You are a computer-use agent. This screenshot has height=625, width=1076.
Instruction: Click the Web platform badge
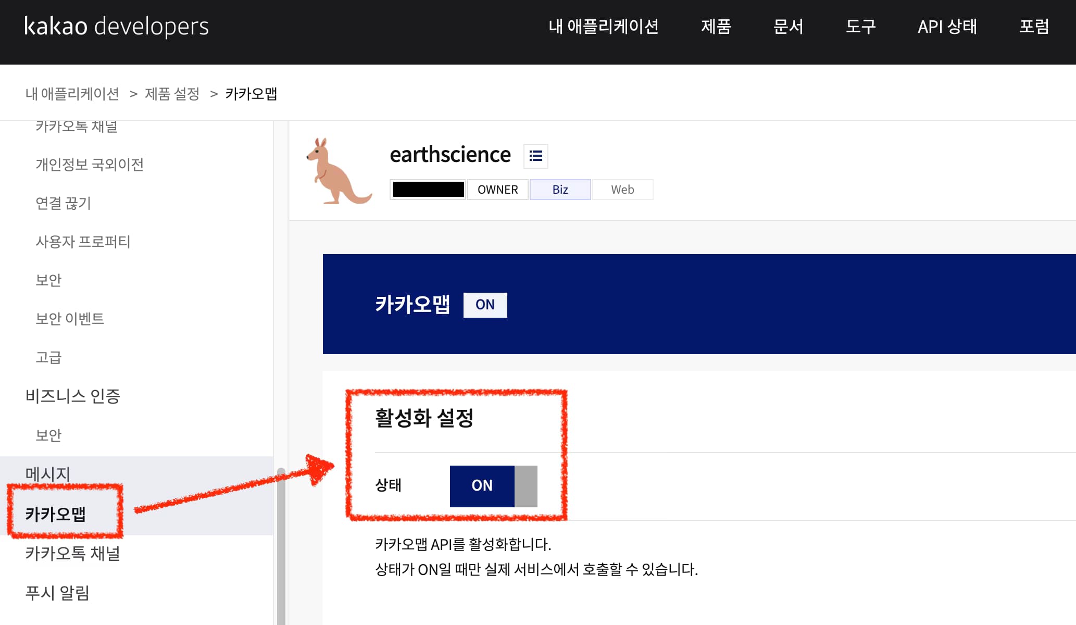click(622, 190)
